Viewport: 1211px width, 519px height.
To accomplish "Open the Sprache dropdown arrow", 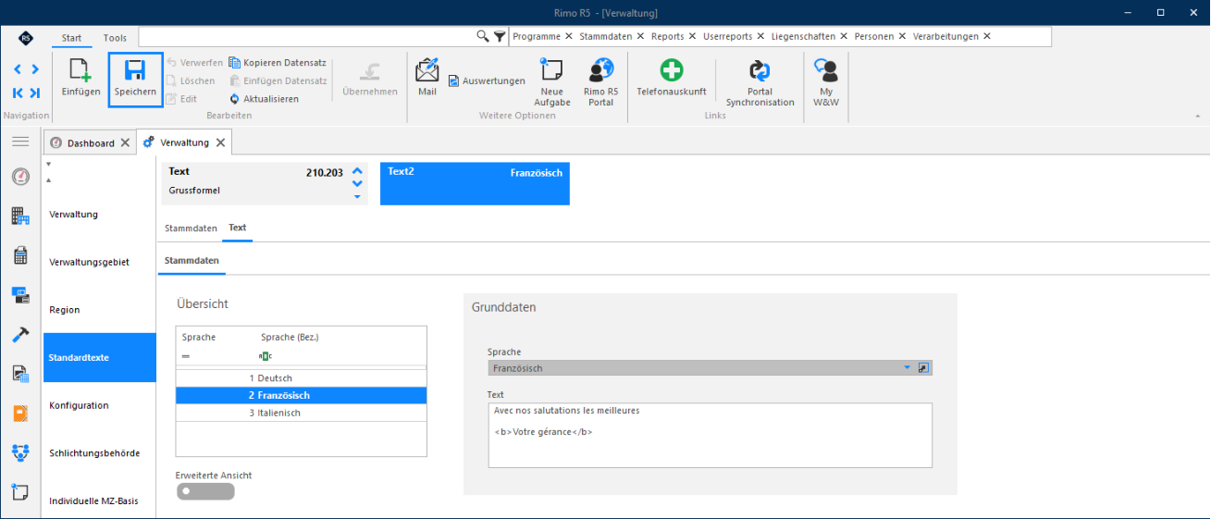I will click(907, 368).
